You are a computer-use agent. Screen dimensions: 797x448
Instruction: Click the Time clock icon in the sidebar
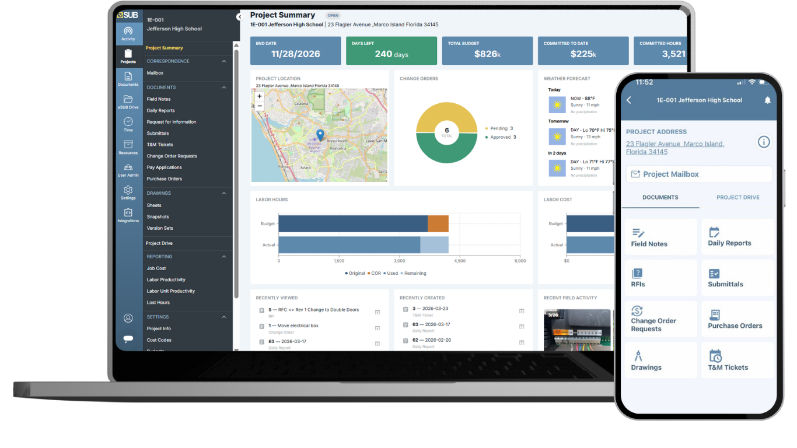(x=128, y=124)
